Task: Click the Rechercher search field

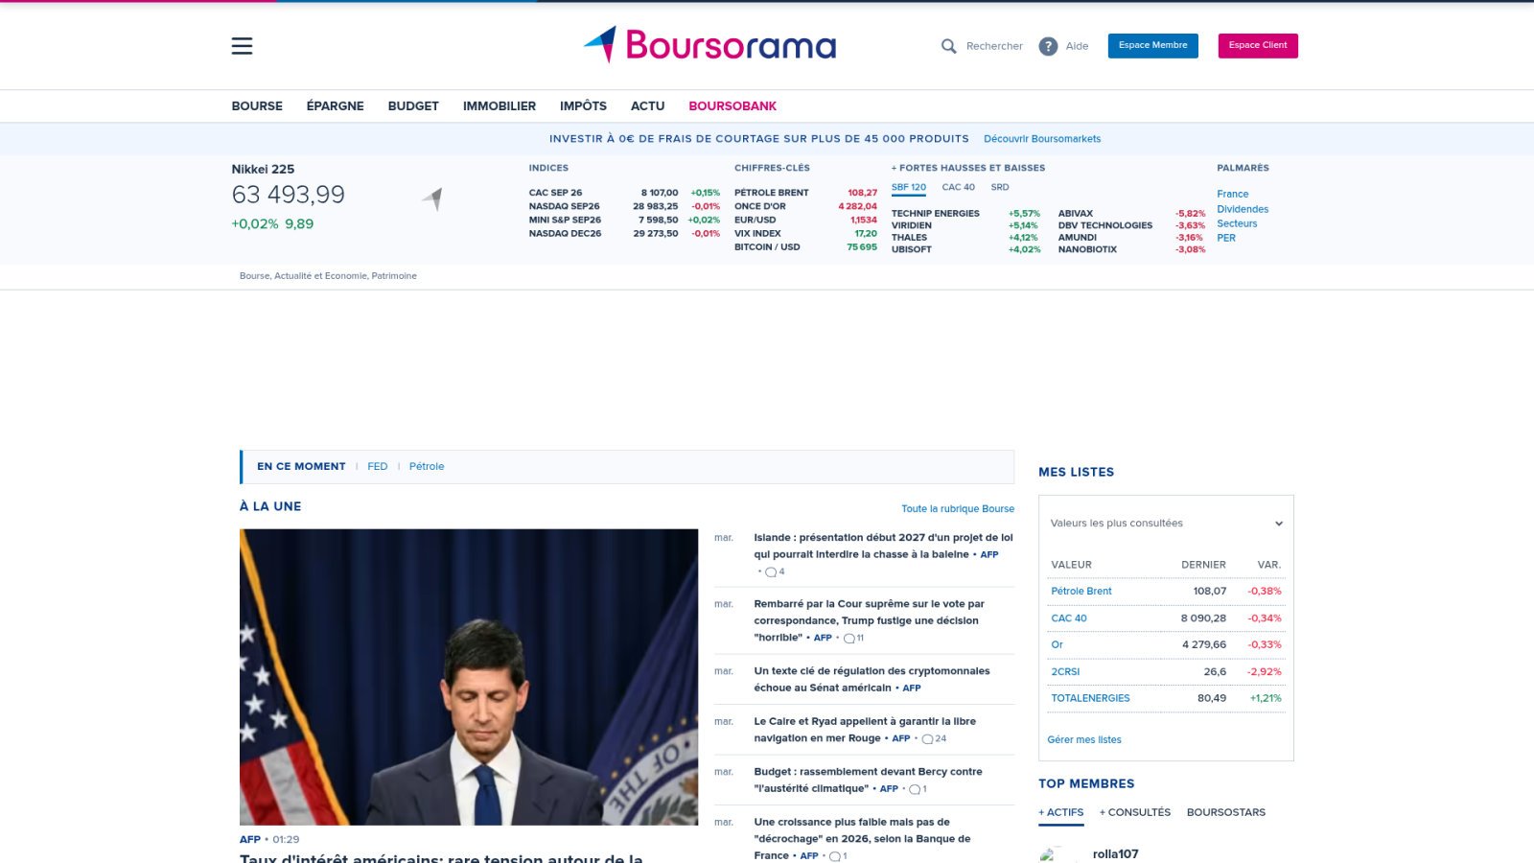Action: point(994,46)
